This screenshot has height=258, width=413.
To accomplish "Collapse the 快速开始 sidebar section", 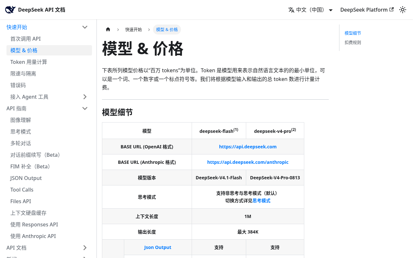I will (x=85, y=27).
